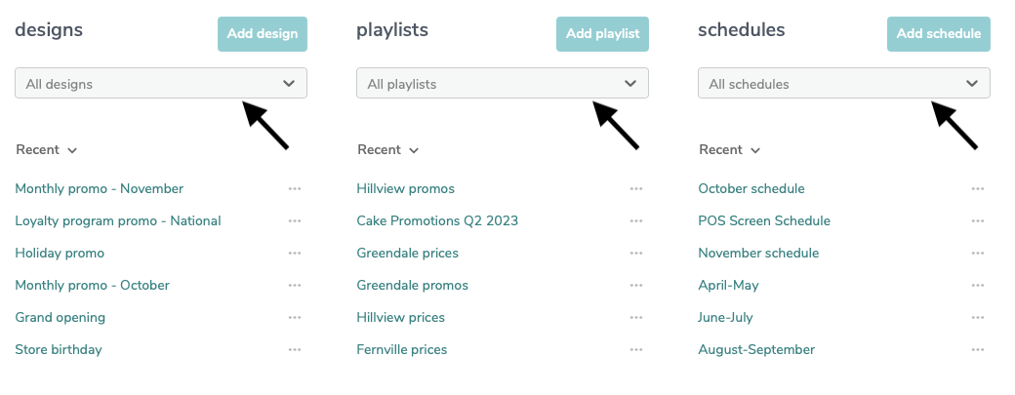
Task: Open options for Hillview promos playlist
Action: tap(636, 189)
